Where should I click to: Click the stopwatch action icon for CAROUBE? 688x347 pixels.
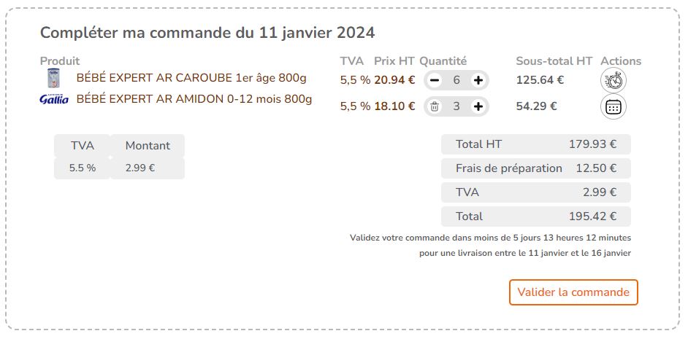coord(614,81)
